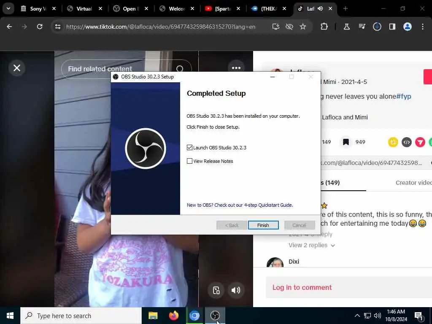Bookmark this page with the star icon

point(303,27)
